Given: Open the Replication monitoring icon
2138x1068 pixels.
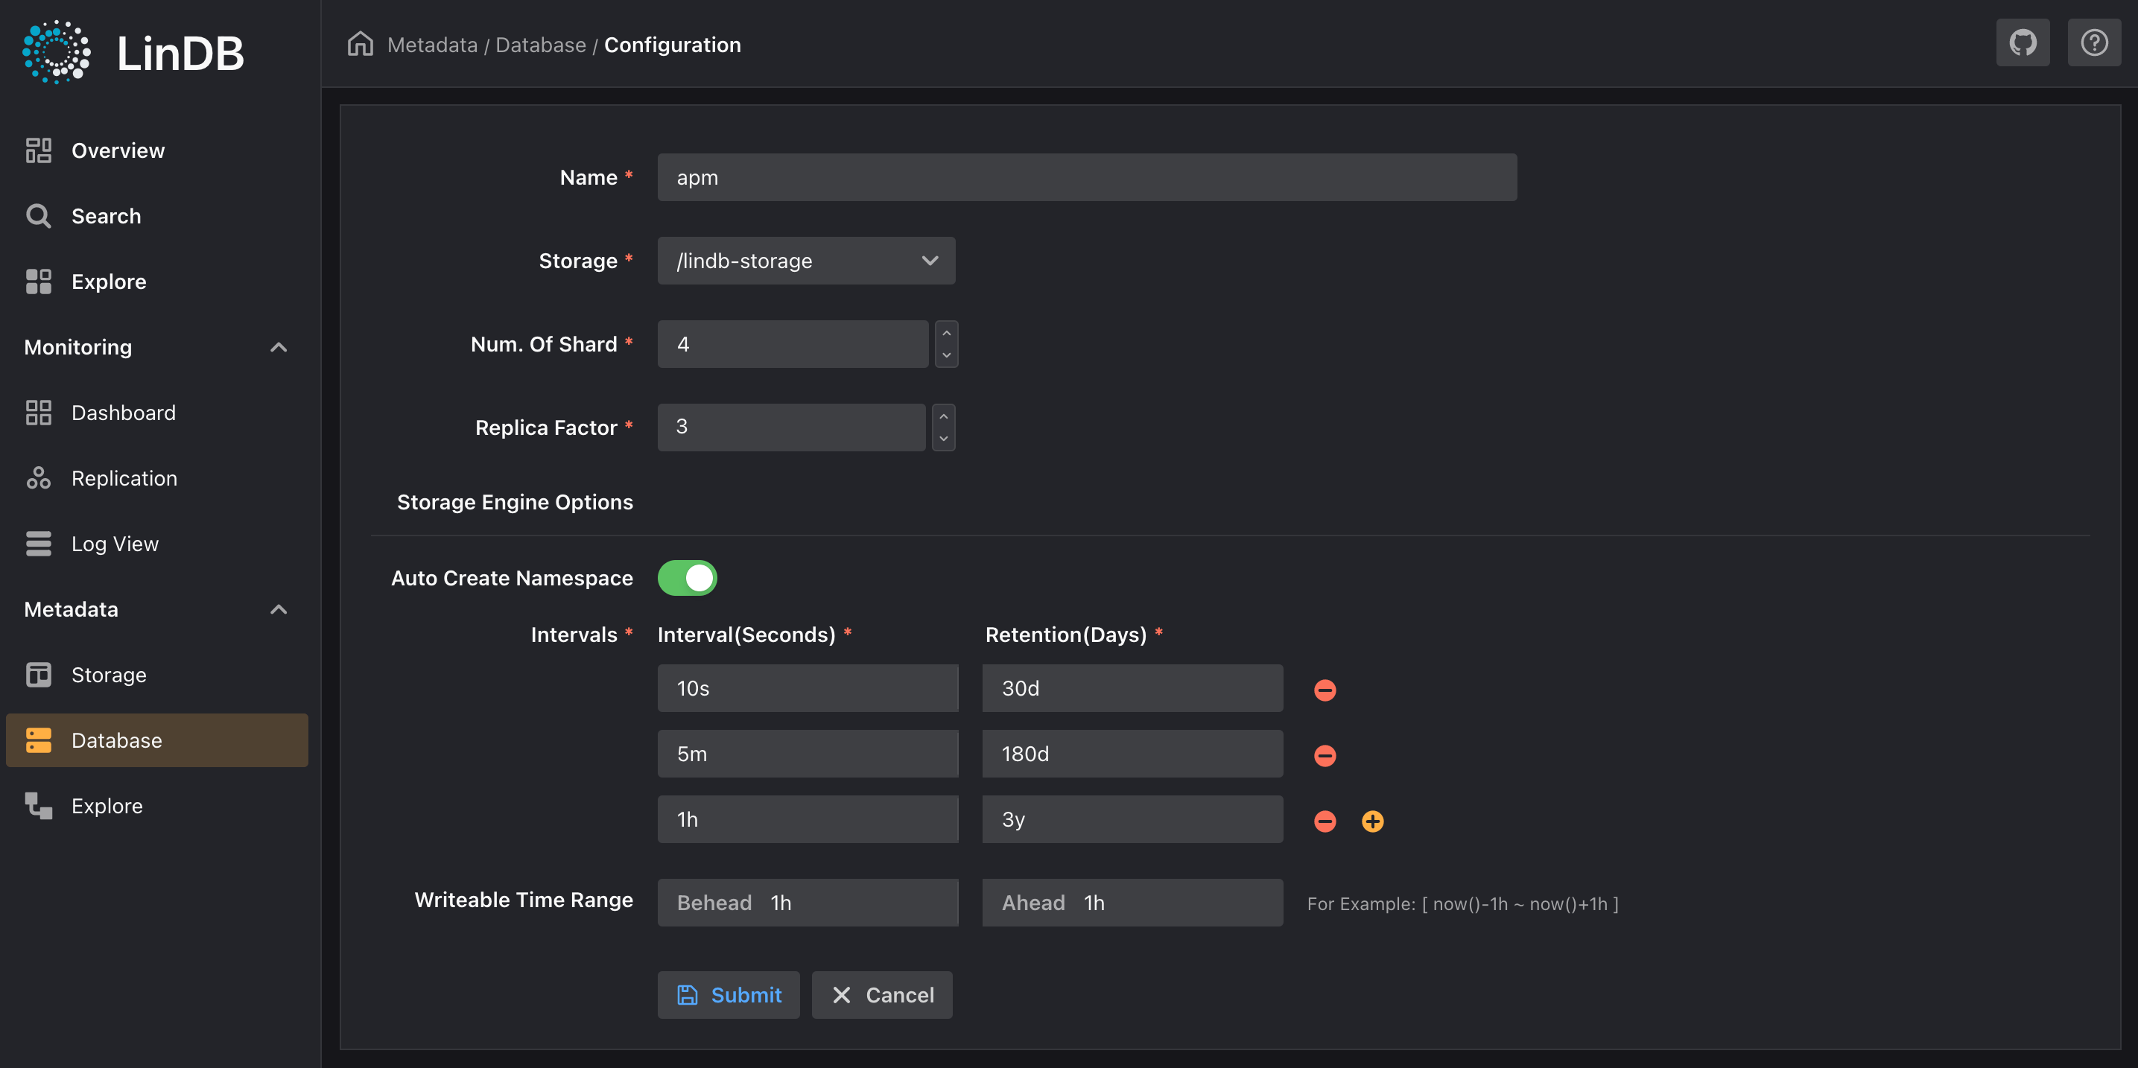Looking at the screenshot, I should pyautogui.click(x=38, y=478).
